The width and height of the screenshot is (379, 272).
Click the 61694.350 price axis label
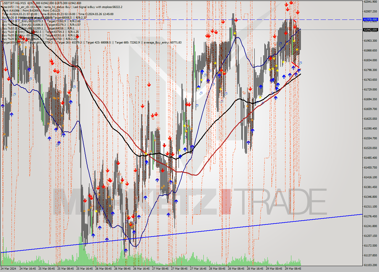coord(370,99)
